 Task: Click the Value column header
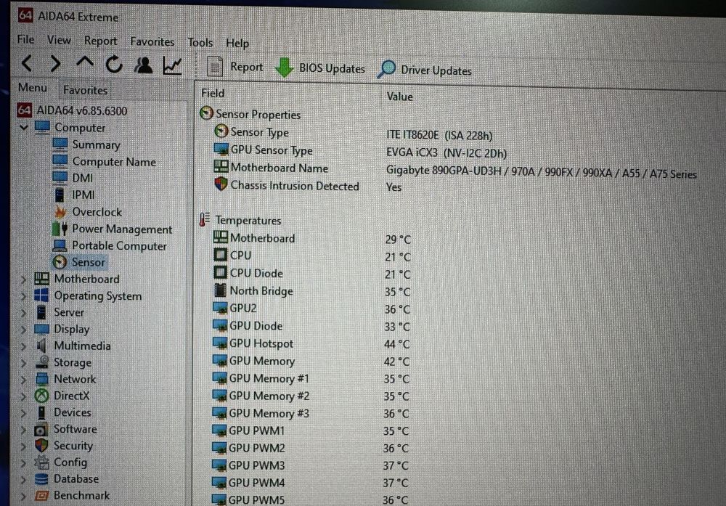(x=399, y=97)
